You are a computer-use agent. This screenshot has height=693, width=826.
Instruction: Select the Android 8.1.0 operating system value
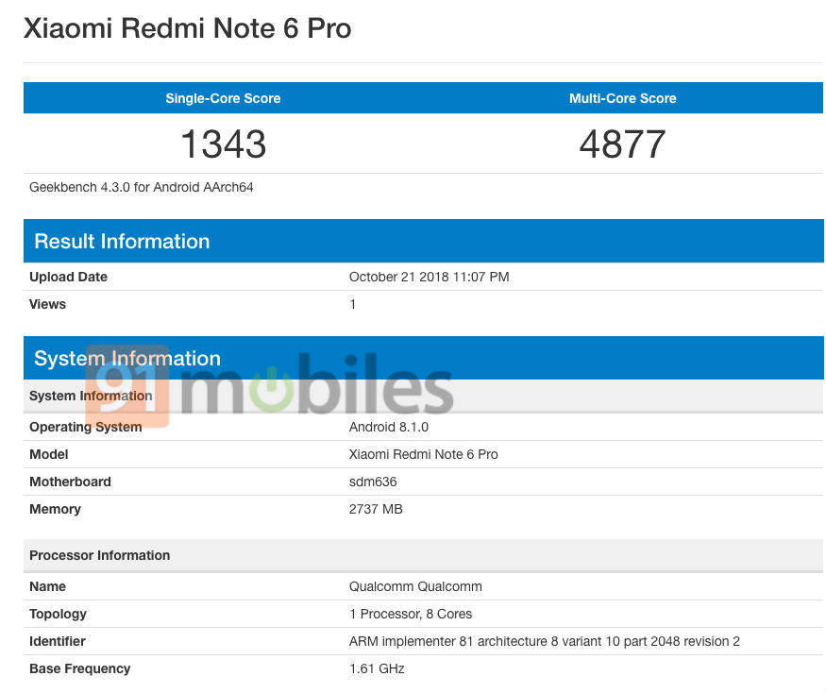click(x=389, y=427)
